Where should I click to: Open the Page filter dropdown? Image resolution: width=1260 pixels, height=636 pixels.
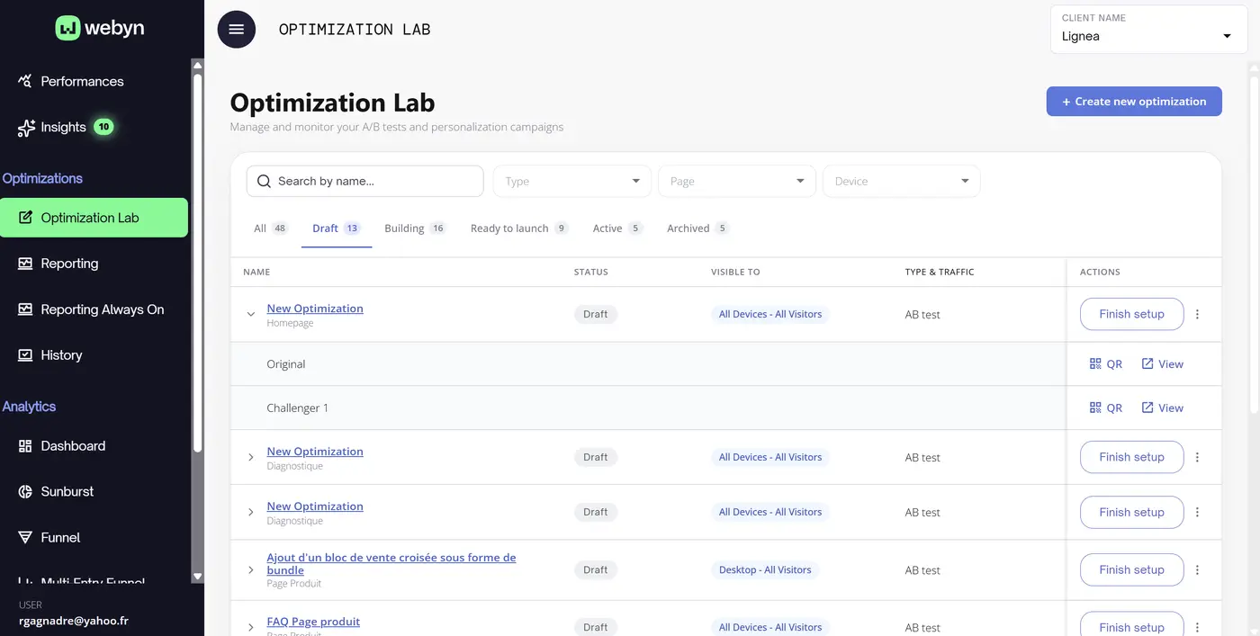737,181
